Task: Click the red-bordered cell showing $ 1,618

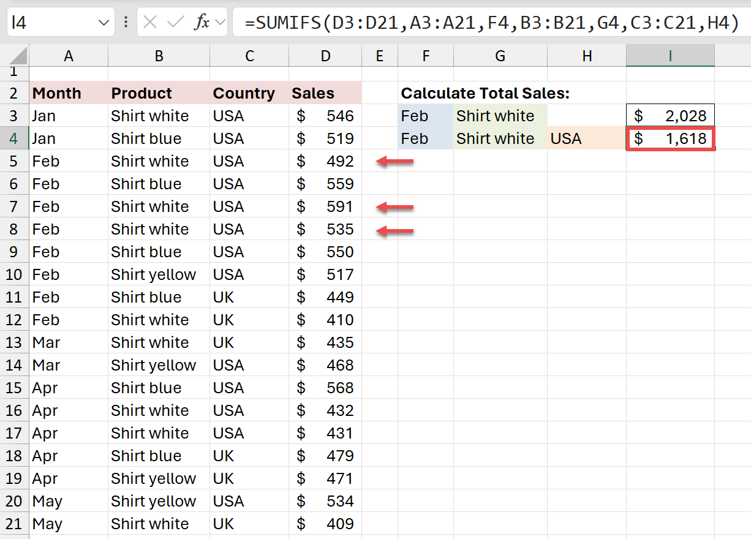Action: [670, 138]
